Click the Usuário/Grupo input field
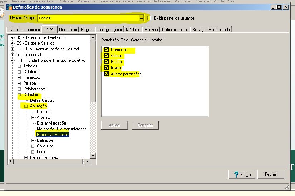295x196 pixels. pyautogui.click(x=88, y=18)
